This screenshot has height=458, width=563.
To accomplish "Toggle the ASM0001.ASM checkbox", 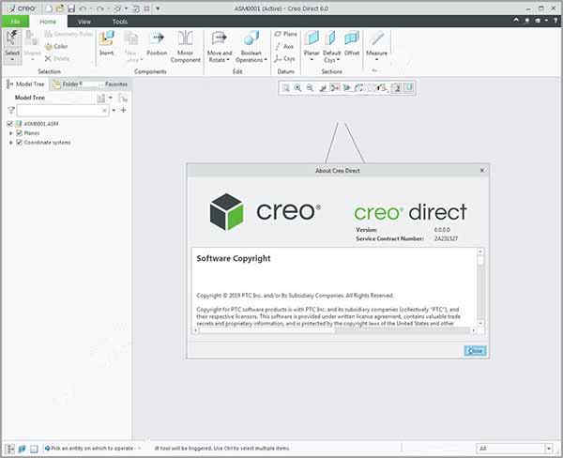I will point(10,124).
